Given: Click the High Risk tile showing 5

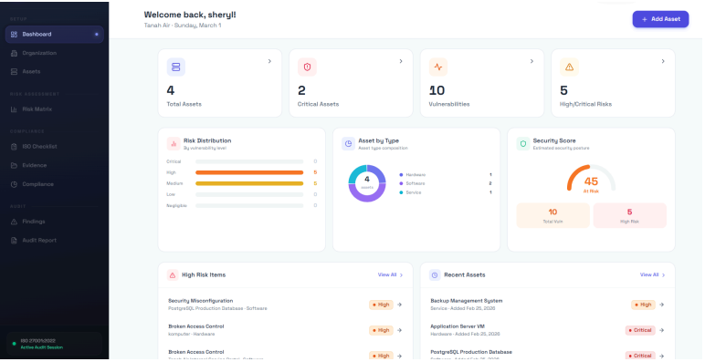Looking at the screenshot, I should pos(630,215).
